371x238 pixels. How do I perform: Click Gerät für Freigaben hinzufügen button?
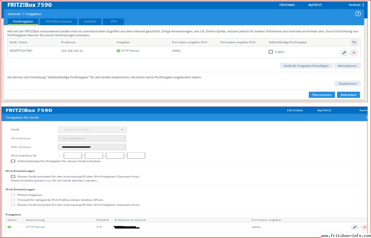tap(306, 66)
